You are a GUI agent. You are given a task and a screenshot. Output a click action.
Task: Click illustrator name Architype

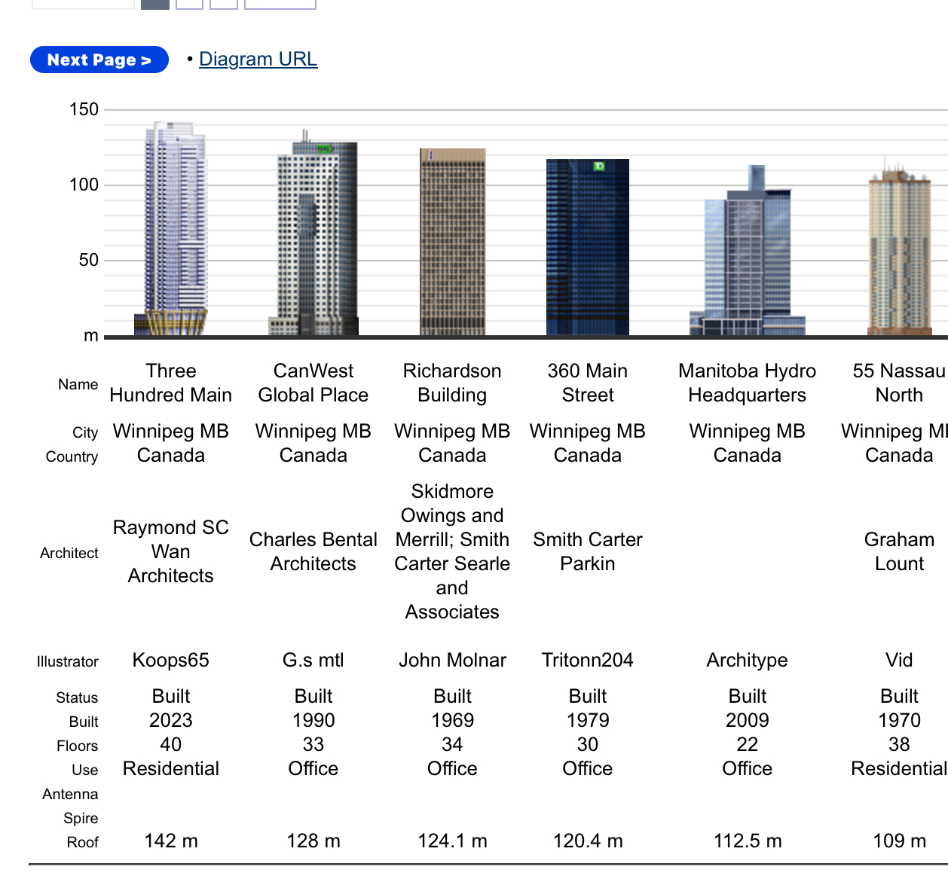[747, 661]
